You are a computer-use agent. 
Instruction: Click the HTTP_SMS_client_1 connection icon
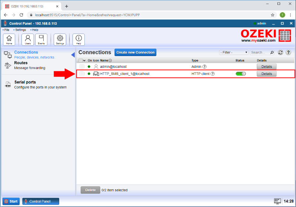tap(96, 74)
